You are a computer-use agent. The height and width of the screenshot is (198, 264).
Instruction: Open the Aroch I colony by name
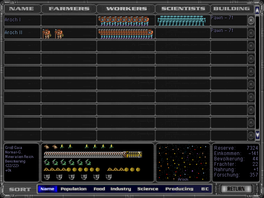(13, 20)
